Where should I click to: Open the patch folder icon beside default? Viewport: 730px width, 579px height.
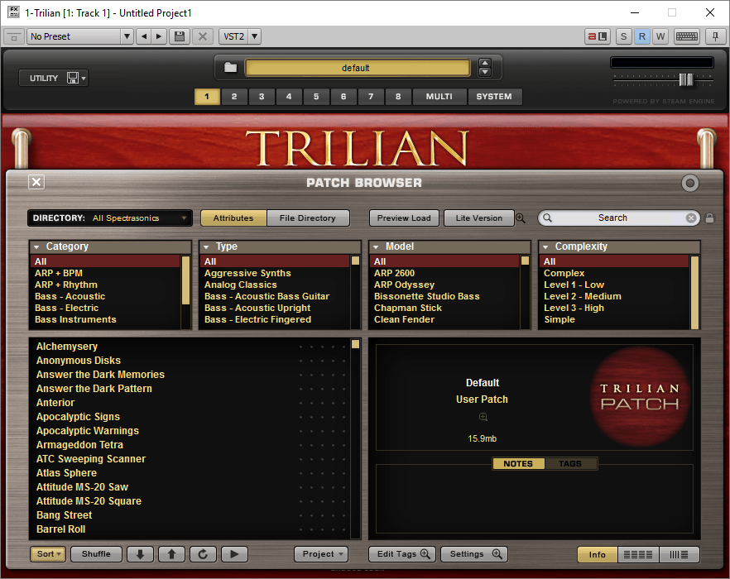[x=230, y=68]
